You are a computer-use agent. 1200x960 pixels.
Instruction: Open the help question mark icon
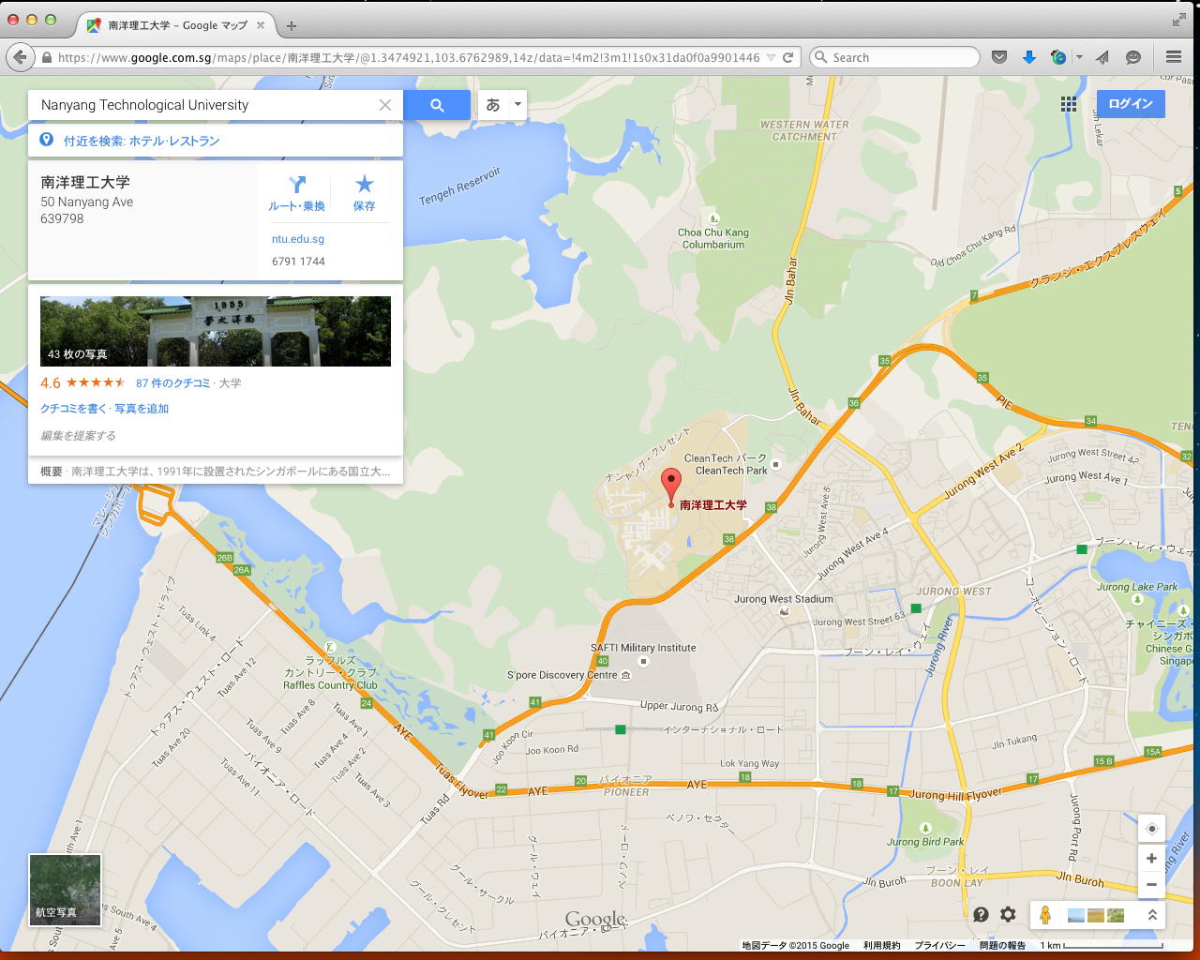point(981,914)
